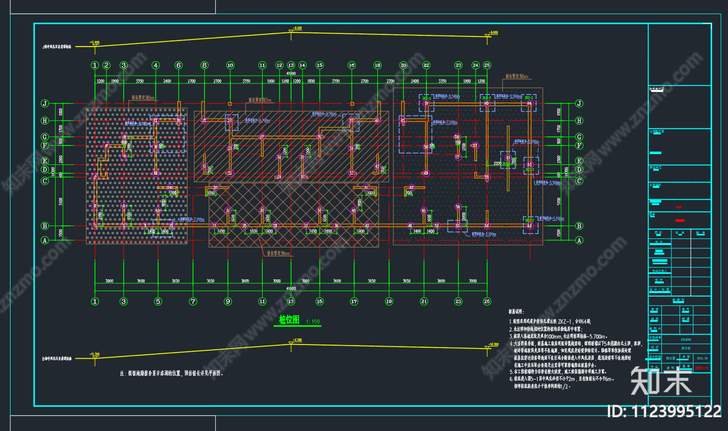Select green axis bubble 12 in the top grid row
Screen dimensions: 728x431
point(279,65)
